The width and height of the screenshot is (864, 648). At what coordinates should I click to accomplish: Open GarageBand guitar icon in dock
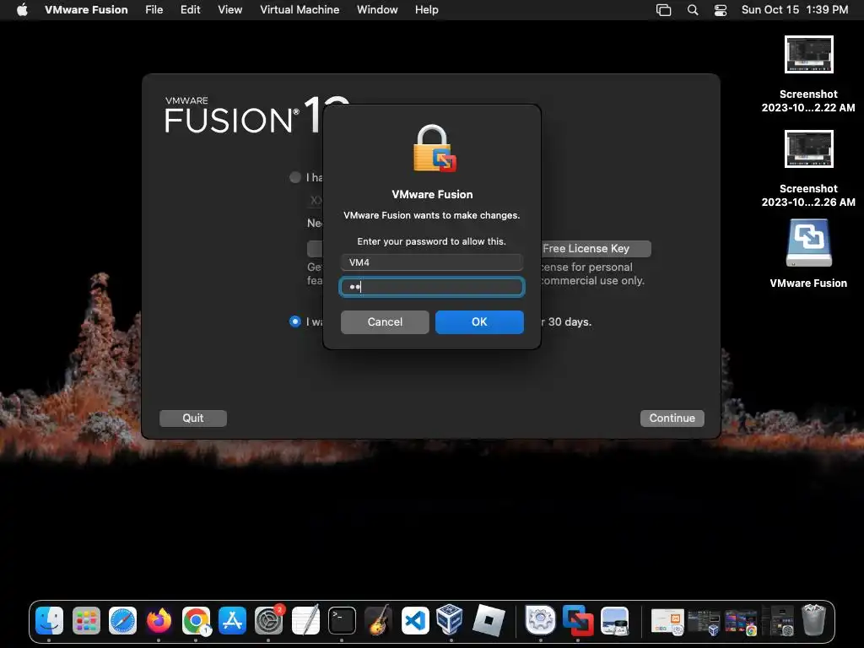[x=378, y=621]
